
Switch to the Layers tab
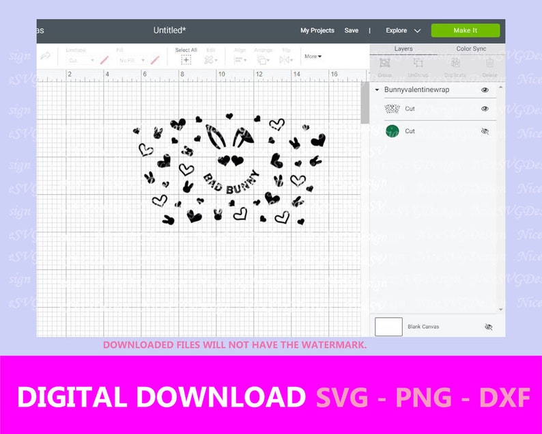click(403, 49)
